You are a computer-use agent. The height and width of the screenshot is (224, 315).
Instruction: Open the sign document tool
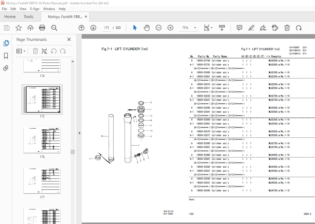263,28
